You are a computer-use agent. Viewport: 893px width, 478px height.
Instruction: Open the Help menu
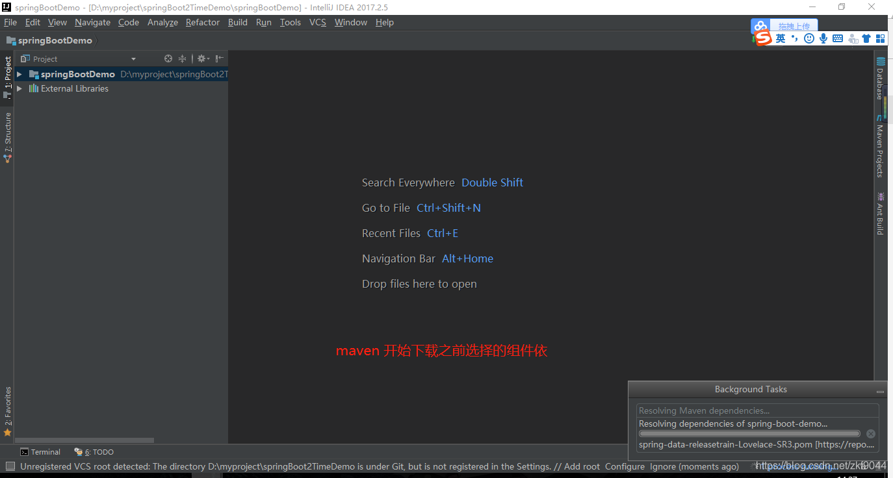385,22
